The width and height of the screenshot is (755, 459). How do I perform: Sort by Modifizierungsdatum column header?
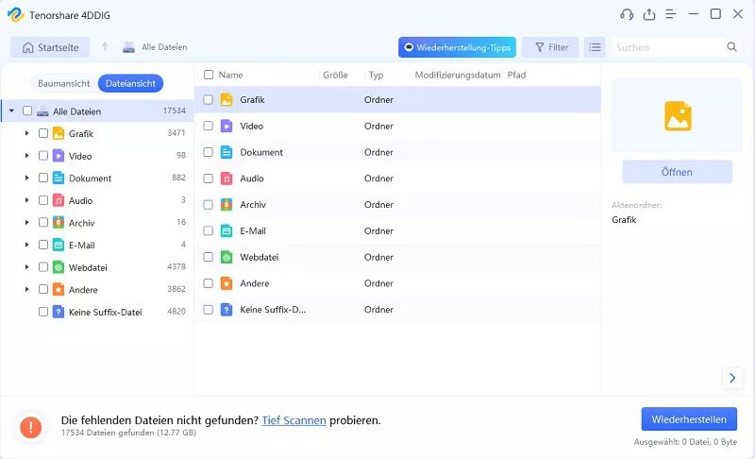click(458, 75)
